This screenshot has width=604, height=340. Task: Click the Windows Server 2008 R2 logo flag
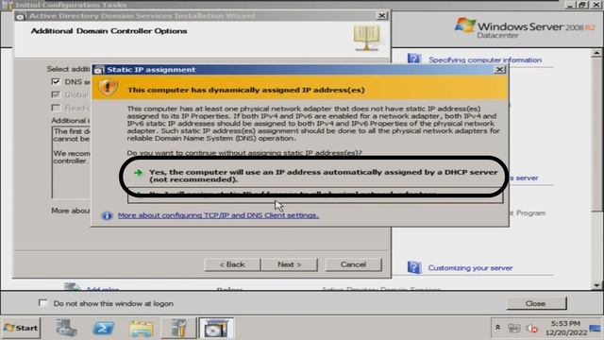[x=465, y=25]
